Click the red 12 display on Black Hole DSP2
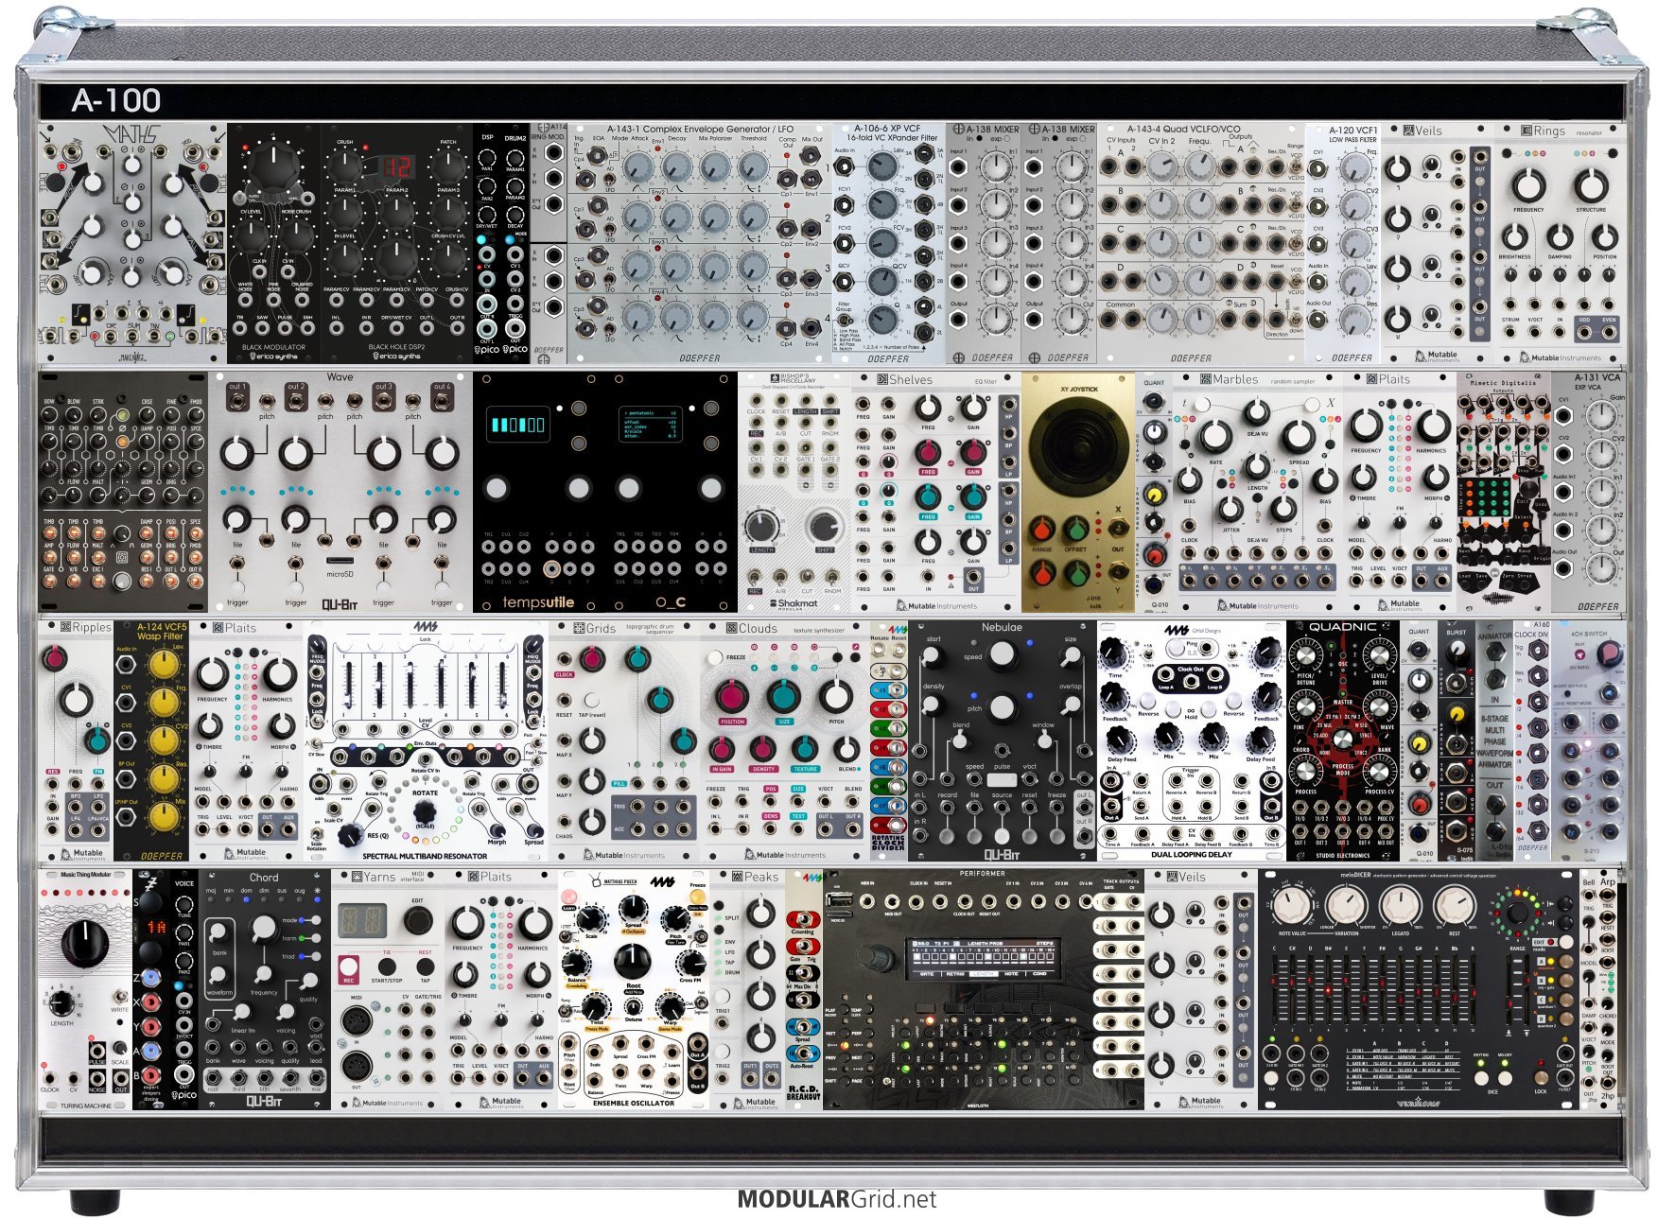The image size is (1675, 1219). tap(395, 167)
